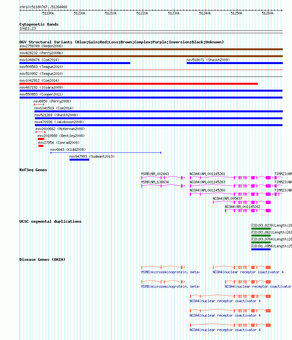The height and width of the screenshot is (340, 292).
Task: Click the 51190k ruler label
Action: point(48,13)
